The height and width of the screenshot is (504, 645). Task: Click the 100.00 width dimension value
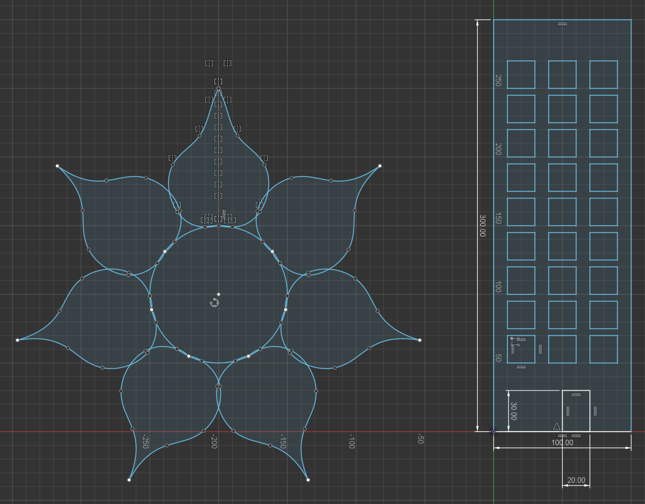(x=562, y=442)
